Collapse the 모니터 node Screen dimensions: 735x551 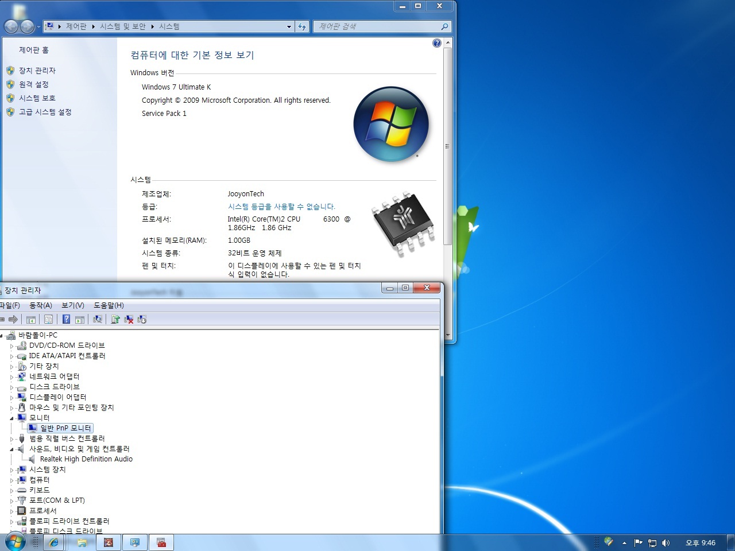pyautogui.click(x=11, y=418)
